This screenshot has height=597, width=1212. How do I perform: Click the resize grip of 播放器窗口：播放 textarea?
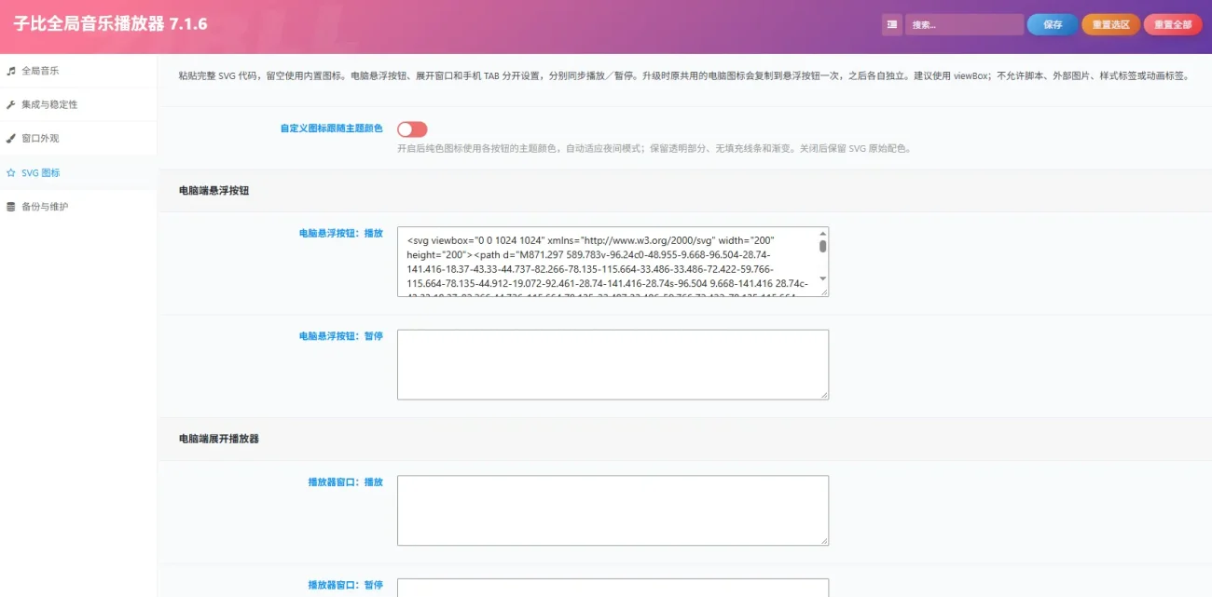[x=823, y=540]
